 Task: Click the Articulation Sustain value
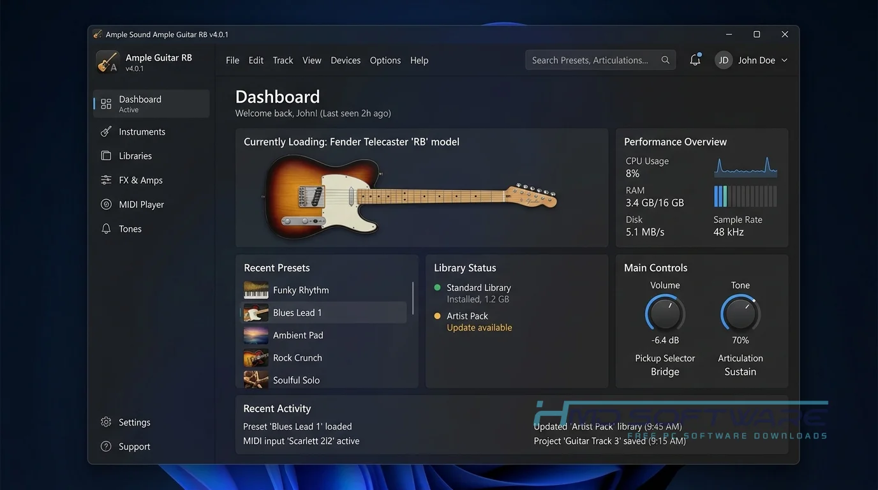click(x=740, y=371)
